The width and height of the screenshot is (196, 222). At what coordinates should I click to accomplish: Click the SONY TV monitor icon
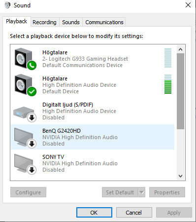[x=25, y=164]
